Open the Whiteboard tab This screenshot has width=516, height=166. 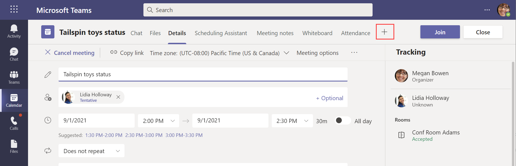[x=317, y=33]
